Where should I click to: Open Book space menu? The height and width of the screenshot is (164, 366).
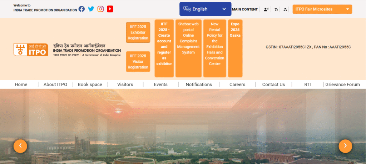click(90, 84)
